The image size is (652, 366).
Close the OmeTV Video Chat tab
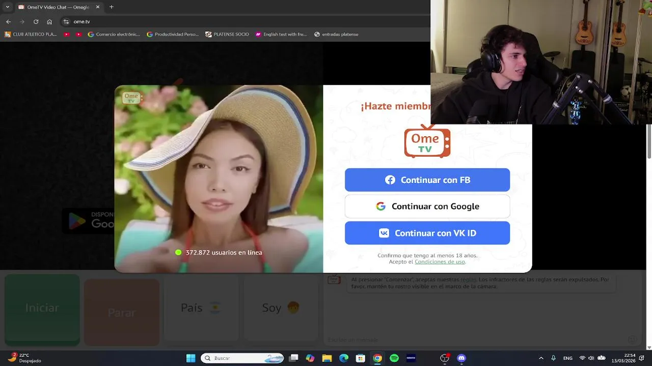[x=97, y=7]
